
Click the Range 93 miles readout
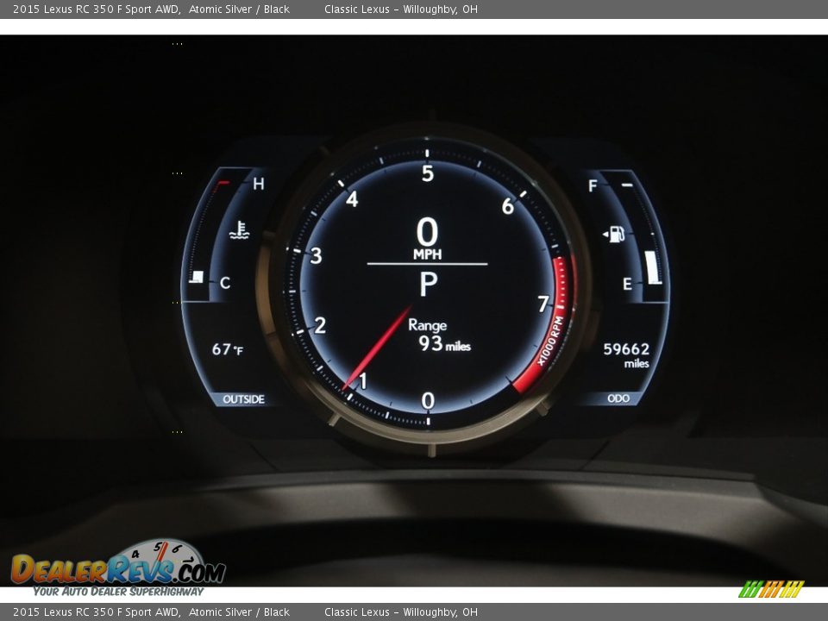pyautogui.click(x=439, y=335)
